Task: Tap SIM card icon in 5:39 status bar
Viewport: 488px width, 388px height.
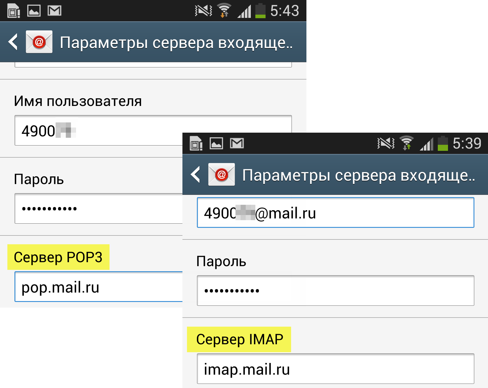Action: click(196, 143)
